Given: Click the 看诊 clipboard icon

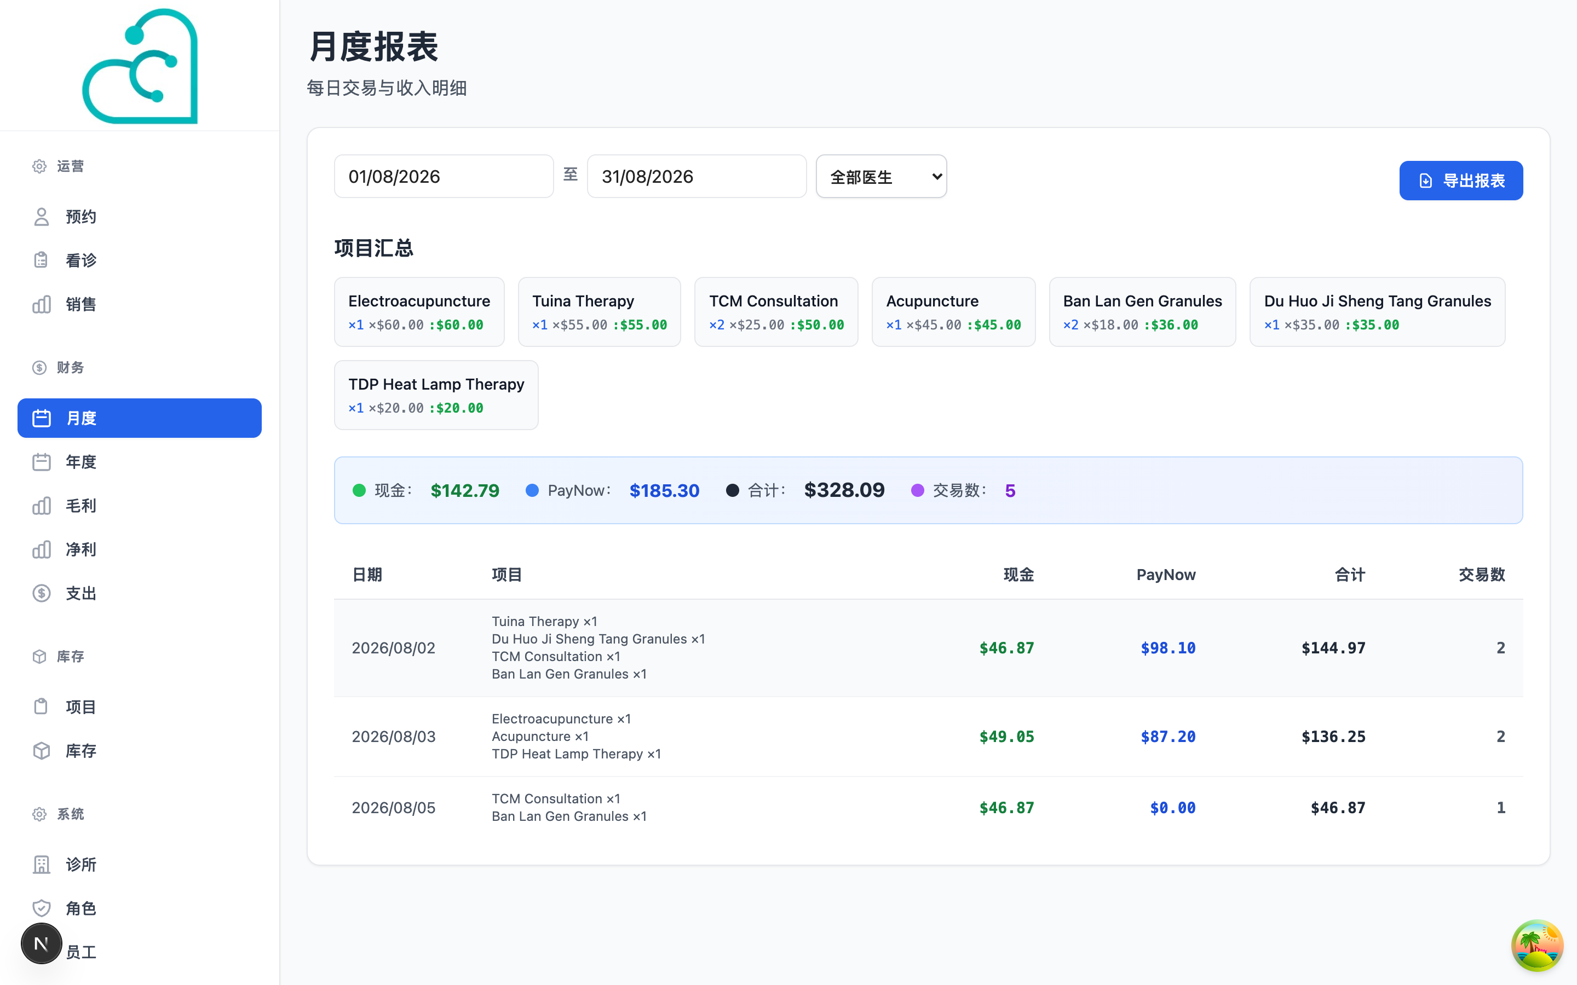Looking at the screenshot, I should [x=42, y=260].
